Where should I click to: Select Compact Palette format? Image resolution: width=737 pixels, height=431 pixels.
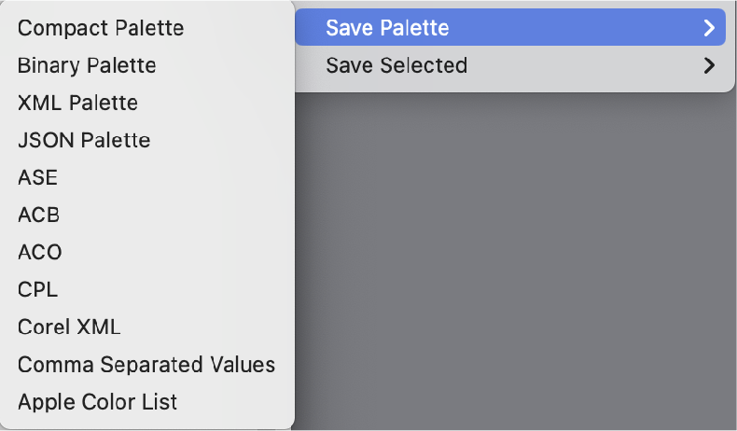(x=101, y=28)
